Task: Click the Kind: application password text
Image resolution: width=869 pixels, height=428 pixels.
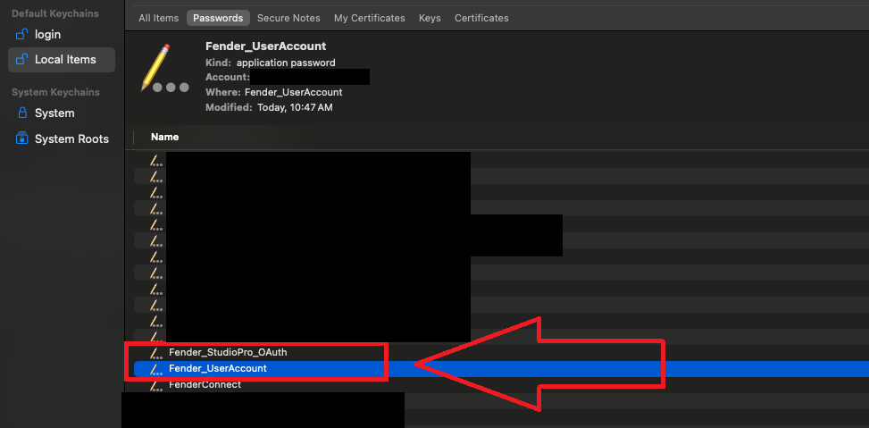Action: 270,63
